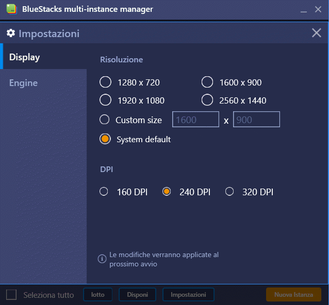Click the DPI section heading
Image resolution: width=329 pixels, height=305 pixels.
tap(106, 169)
